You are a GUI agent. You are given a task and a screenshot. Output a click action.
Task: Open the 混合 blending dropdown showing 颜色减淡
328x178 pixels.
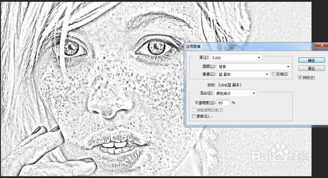click(x=235, y=93)
